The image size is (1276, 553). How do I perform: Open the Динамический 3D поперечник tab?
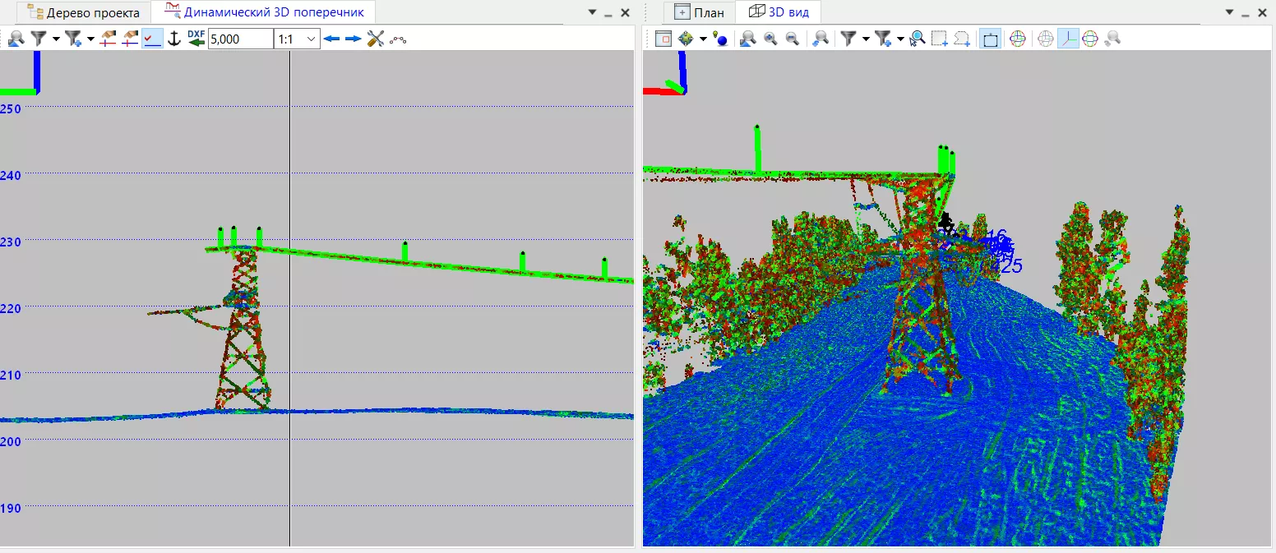click(264, 12)
